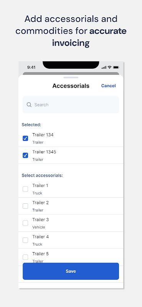Enable the Trailer 2 checkbox
This screenshot has width=142, height=307.
pyautogui.click(x=25, y=206)
